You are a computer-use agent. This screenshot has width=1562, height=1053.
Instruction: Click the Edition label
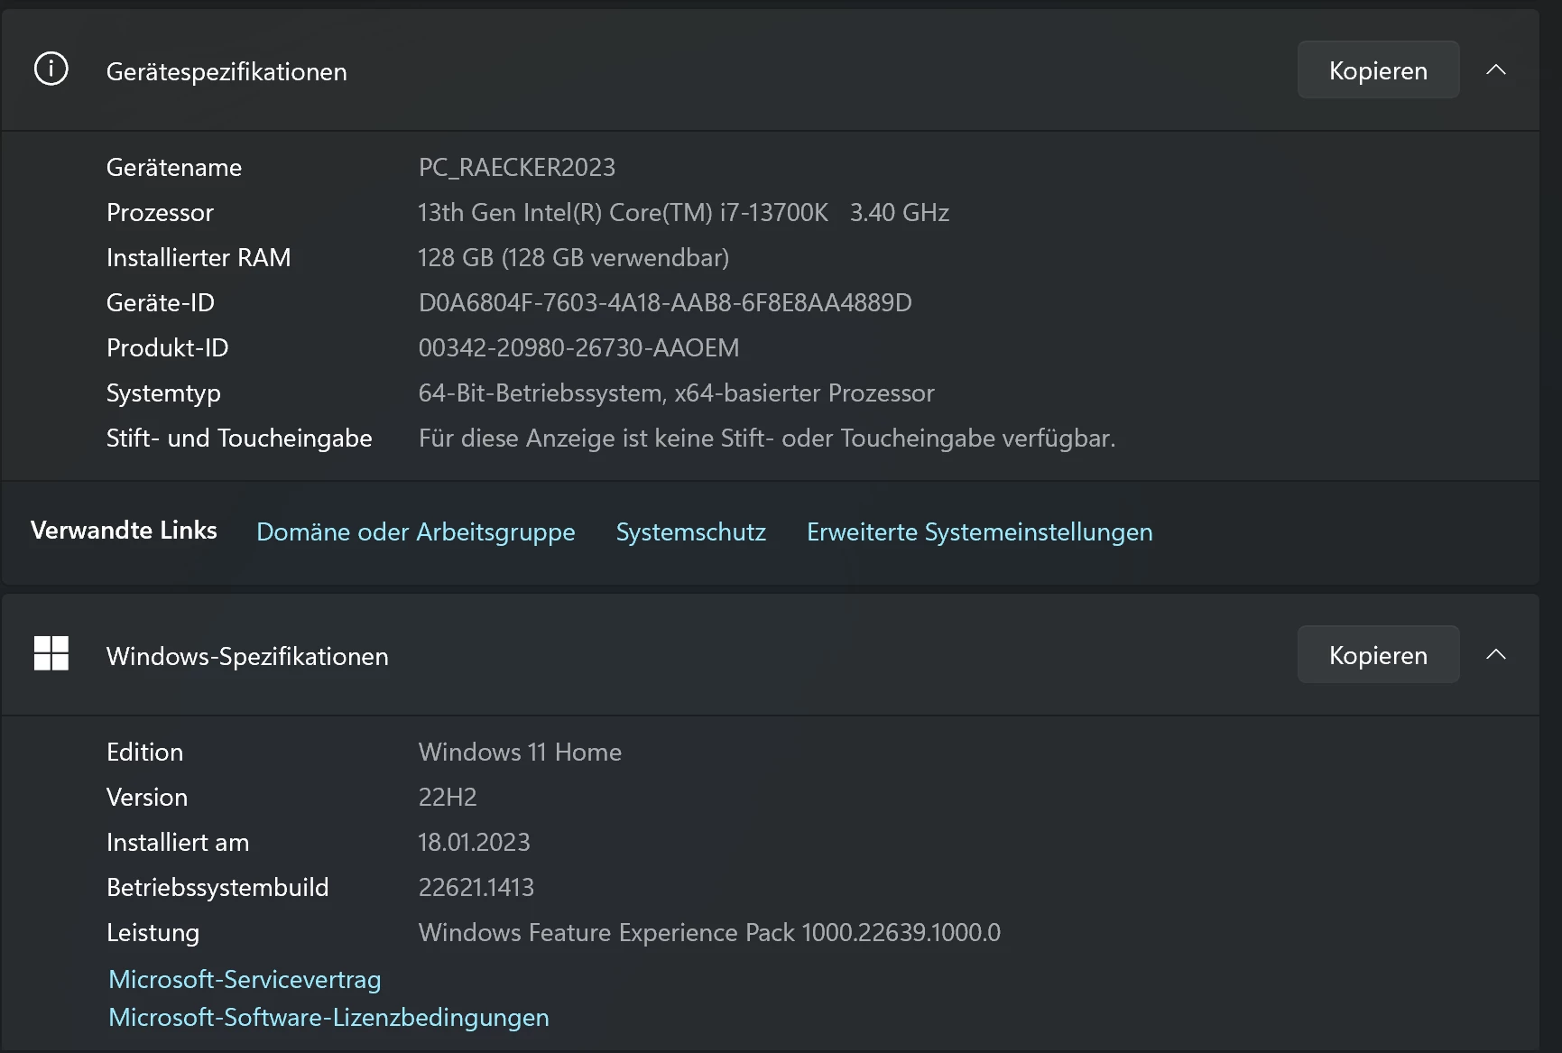click(x=144, y=752)
